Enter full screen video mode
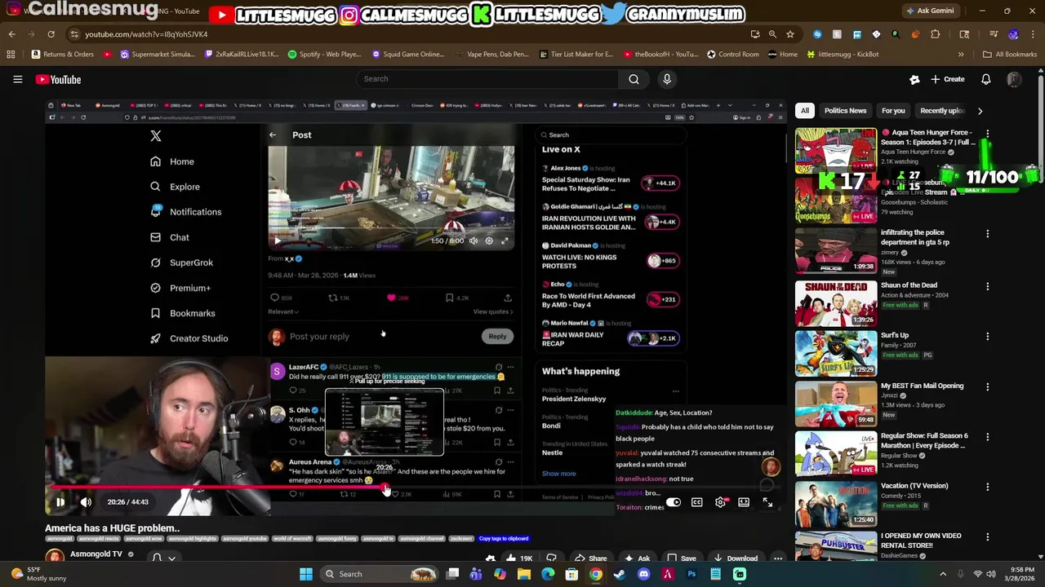 pyautogui.click(x=767, y=502)
